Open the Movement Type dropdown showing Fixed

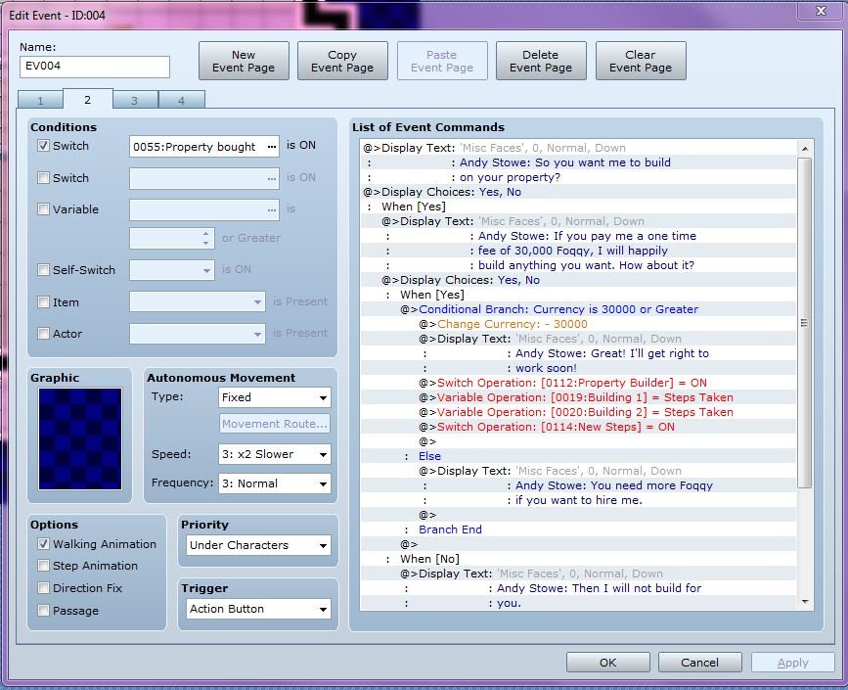(x=275, y=397)
